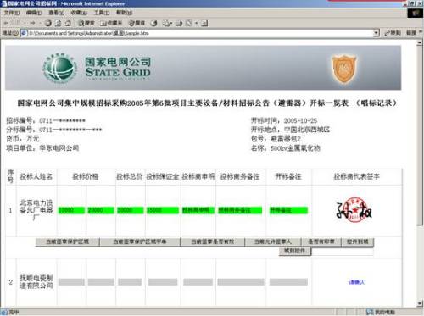Open the Favorites (收藏夹) toolbar button
This screenshot has width=424, height=316.
point(111,23)
